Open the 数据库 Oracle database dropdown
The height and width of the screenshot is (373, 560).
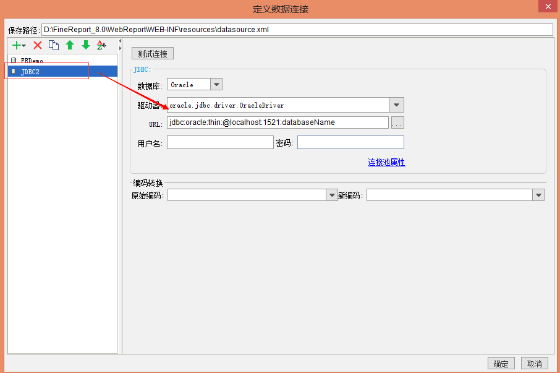tap(216, 85)
